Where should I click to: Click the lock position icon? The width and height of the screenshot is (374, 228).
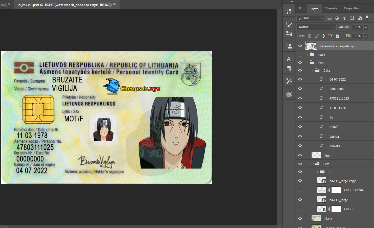(323, 36)
